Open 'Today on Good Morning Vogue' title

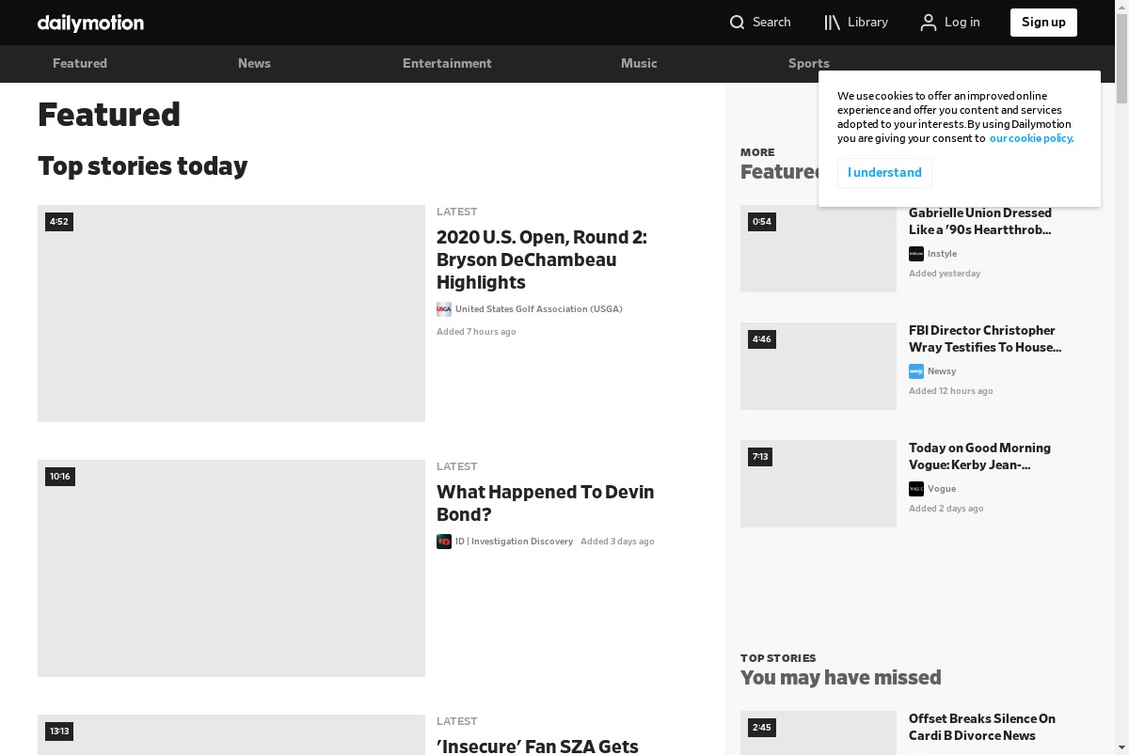coord(979,456)
